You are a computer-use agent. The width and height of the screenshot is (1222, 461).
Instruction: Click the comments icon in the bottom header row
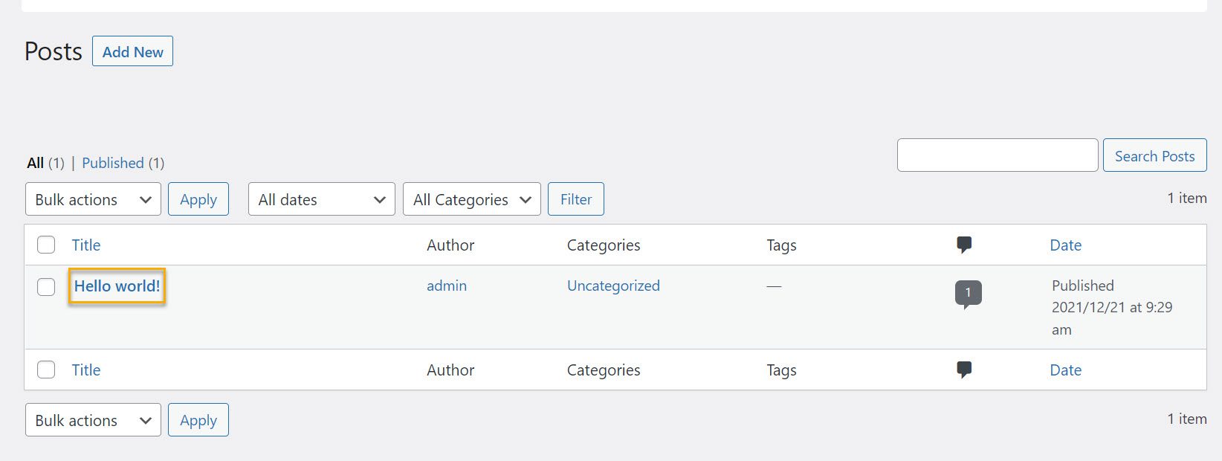click(x=964, y=369)
